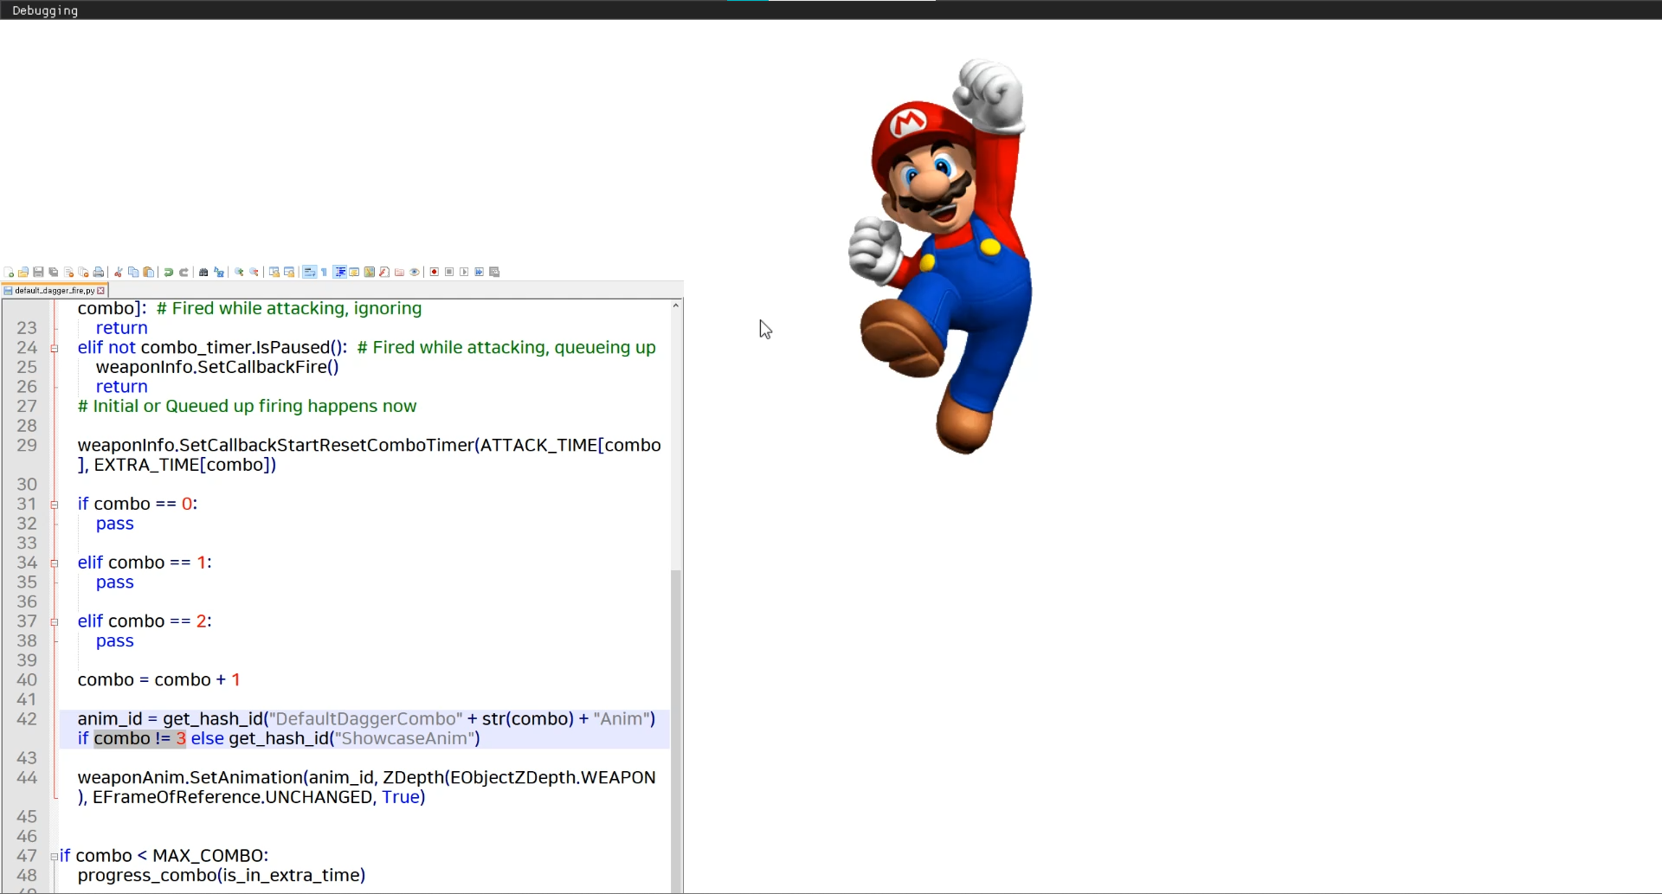The height and width of the screenshot is (894, 1662).
Task: Click "MAX_COMBO" on line 47
Action: pyautogui.click(x=208, y=856)
